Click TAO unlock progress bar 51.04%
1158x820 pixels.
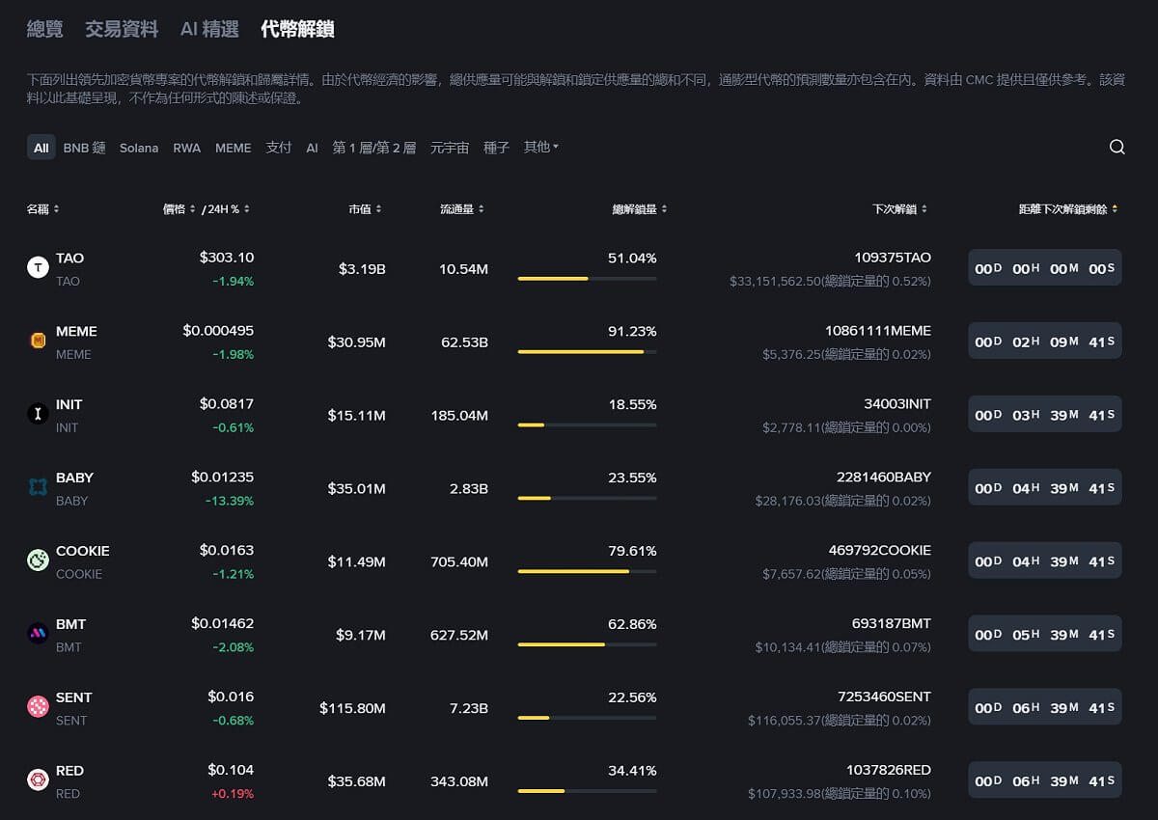coord(587,279)
